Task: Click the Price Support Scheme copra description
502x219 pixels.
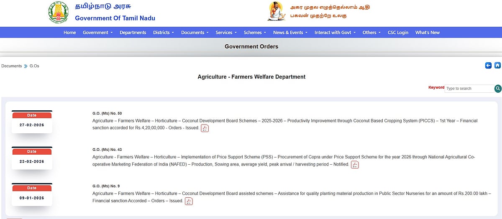Action: click(284, 160)
